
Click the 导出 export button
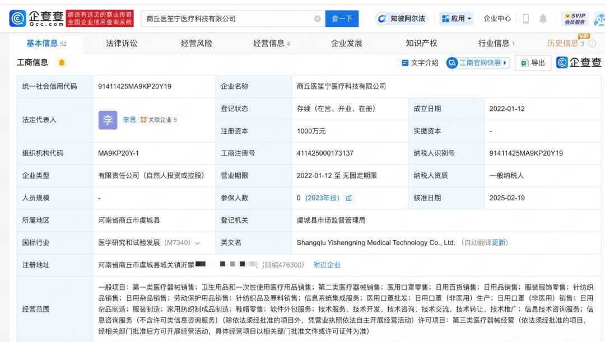click(533, 63)
